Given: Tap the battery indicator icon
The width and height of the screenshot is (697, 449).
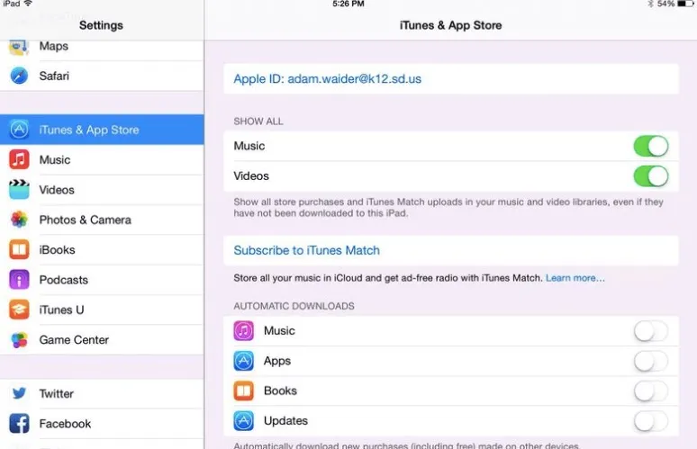Looking at the screenshot, I should coord(686,4).
